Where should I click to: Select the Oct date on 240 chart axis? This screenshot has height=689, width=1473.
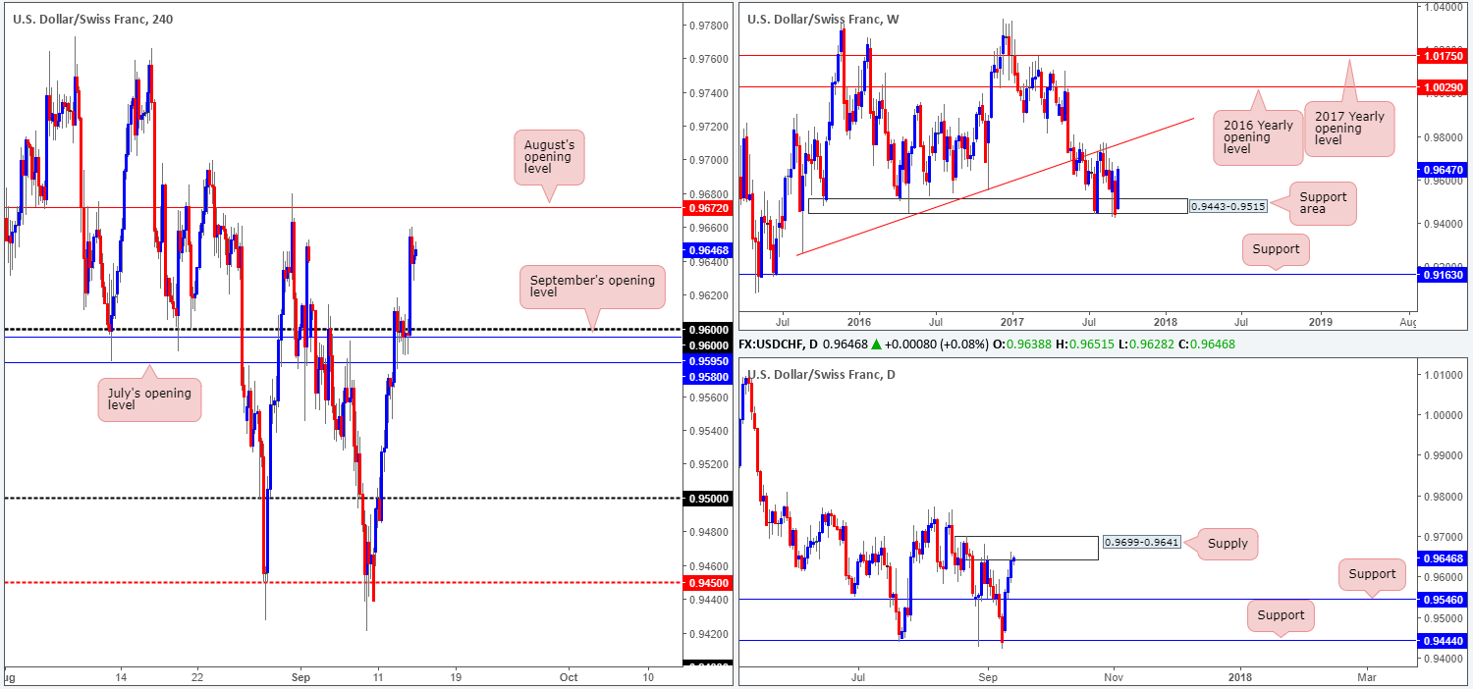tap(568, 677)
